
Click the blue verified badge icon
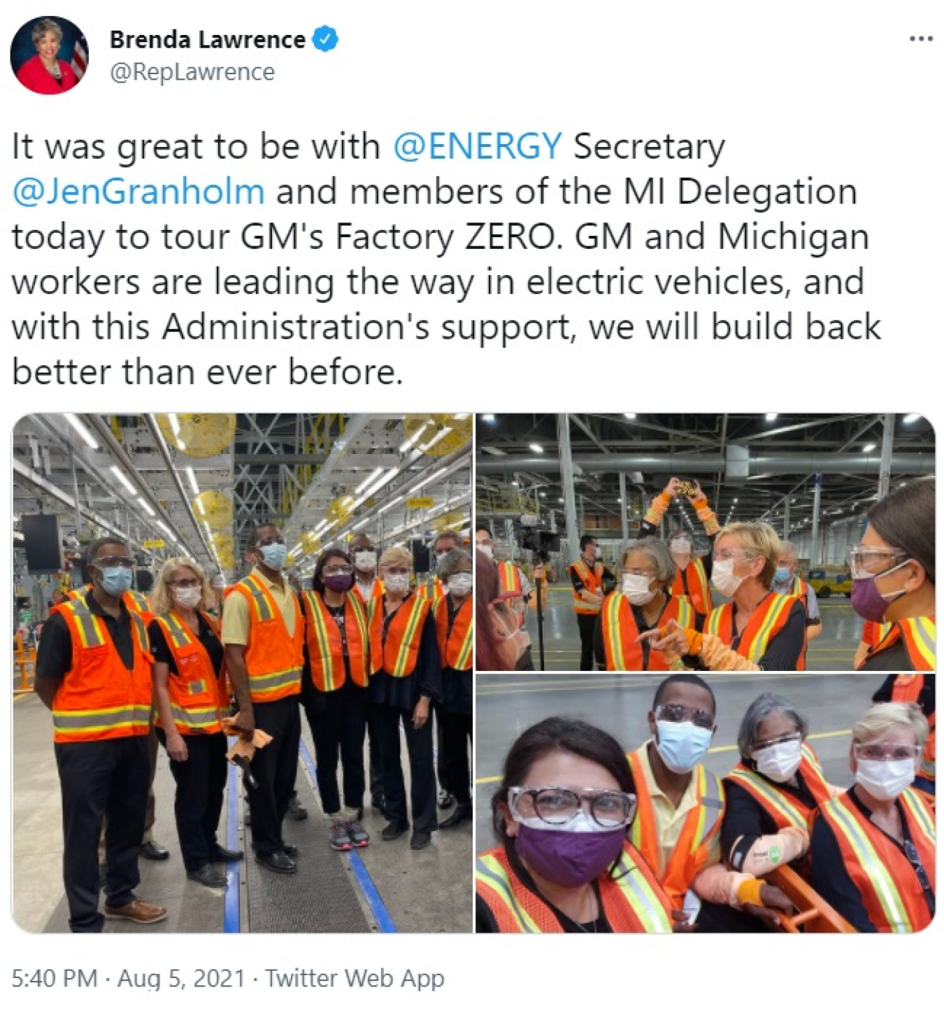(324, 39)
